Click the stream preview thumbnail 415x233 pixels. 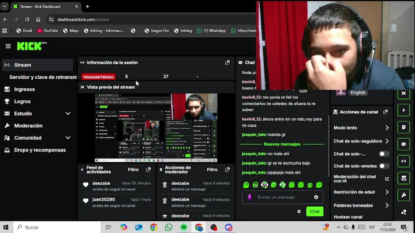(156, 128)
